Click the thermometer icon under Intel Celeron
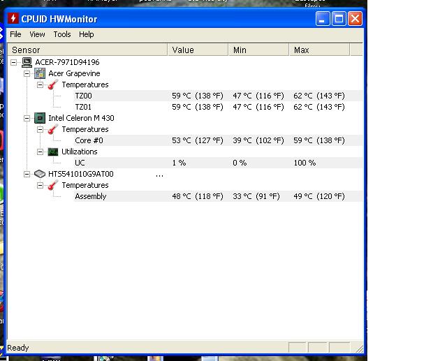The image size is (447, 361). (x=53, y=129)
